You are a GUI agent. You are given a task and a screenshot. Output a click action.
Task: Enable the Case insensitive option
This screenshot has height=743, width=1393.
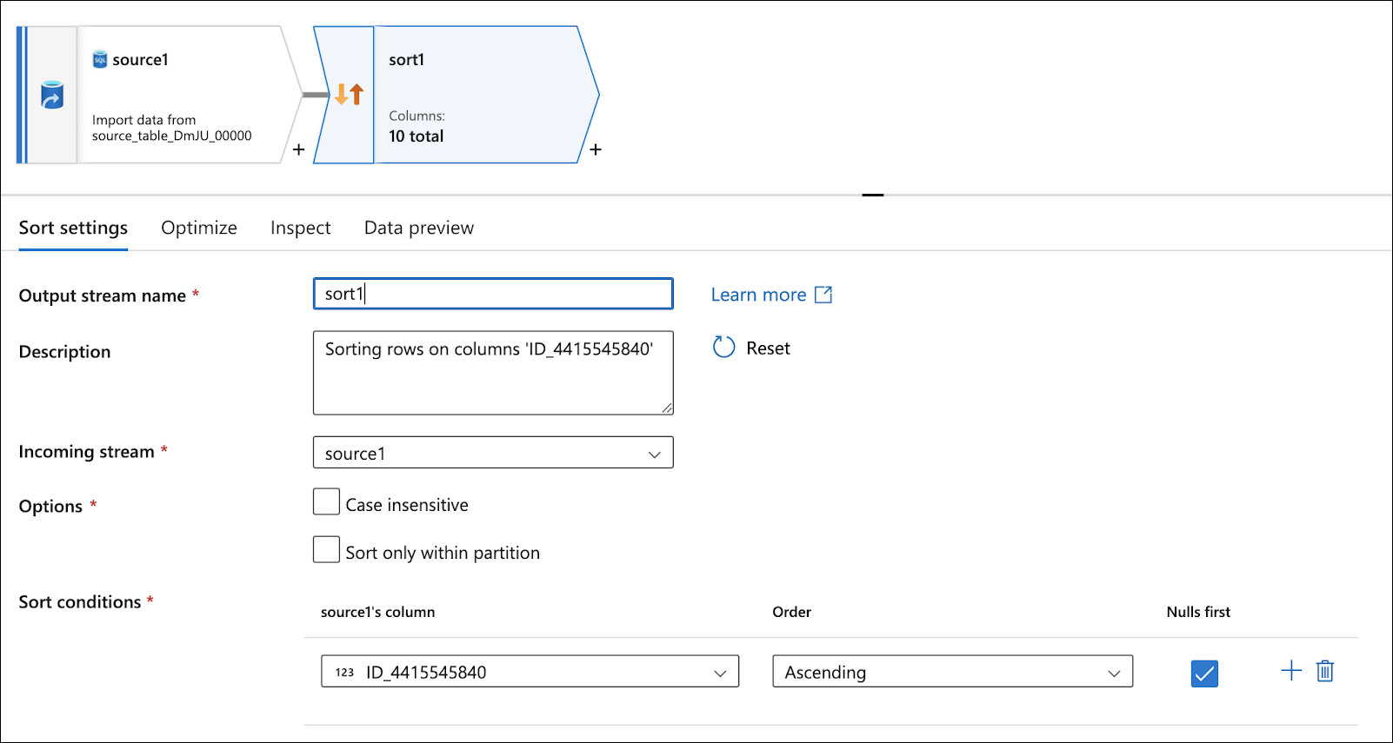coord(326,502)
